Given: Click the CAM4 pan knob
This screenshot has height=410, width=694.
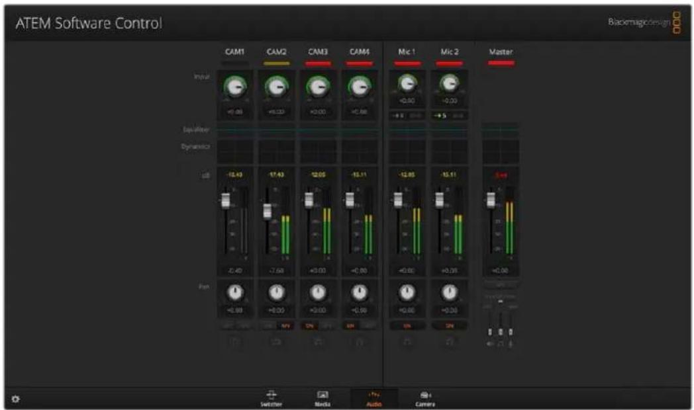Looking at the screenshot, I should pyautogui.click(x=360, y=292).
